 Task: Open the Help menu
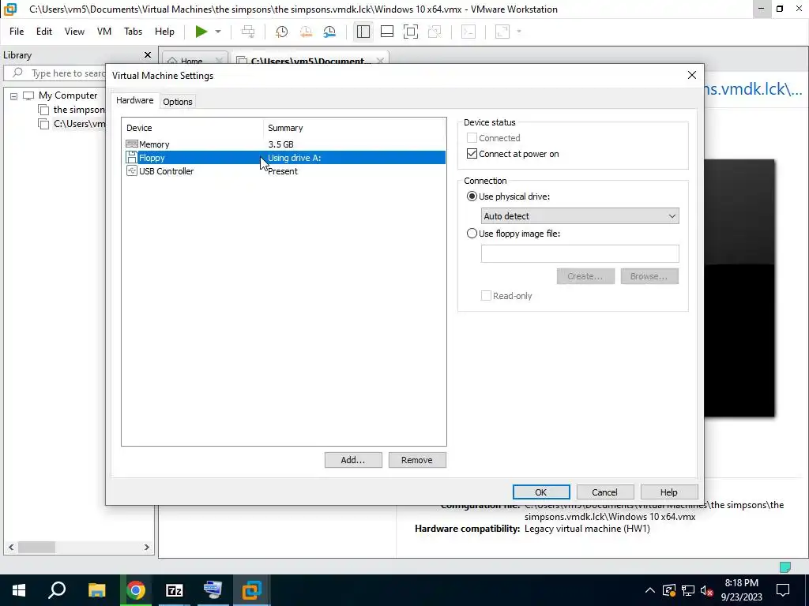point(164,32)
